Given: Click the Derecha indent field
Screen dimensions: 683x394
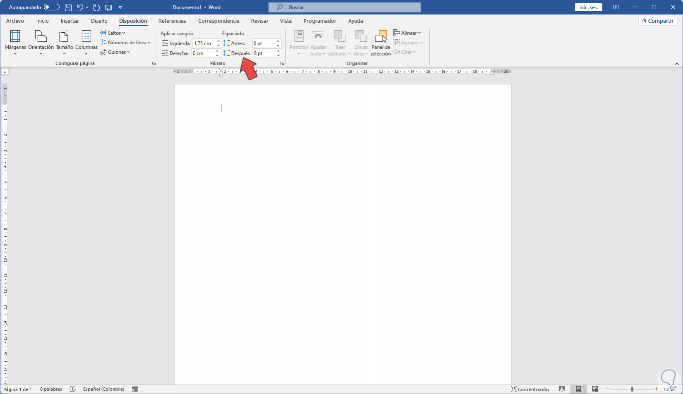Looking at the screenshot, I should (x=203, y=53).
